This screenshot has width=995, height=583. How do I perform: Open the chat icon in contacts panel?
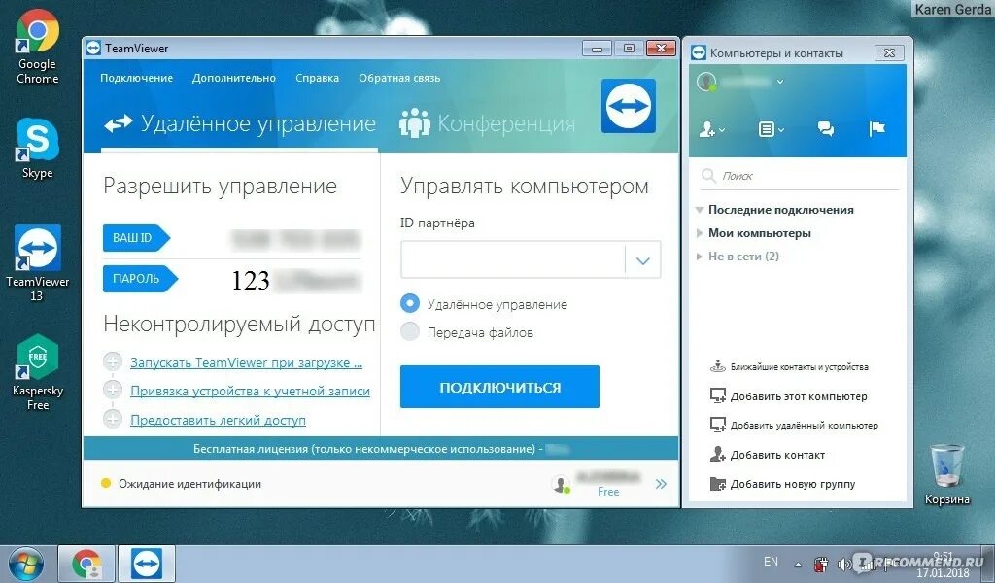826,129
